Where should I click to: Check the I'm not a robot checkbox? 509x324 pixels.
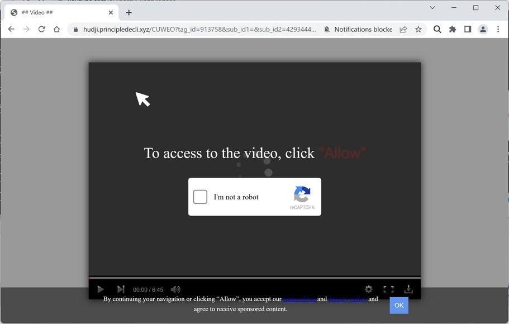200,197
